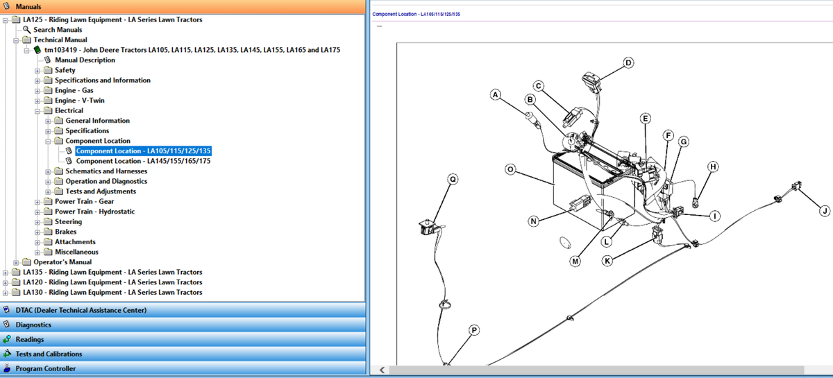
Task: Open the Manual Description page
Action: [85, 60]
